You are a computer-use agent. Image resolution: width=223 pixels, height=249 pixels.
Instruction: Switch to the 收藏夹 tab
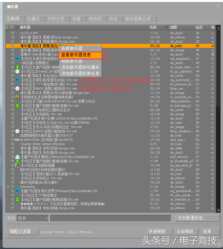coord(34,19)
